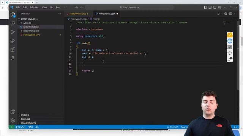Open the browser tab search dropdown

[3, 3]
